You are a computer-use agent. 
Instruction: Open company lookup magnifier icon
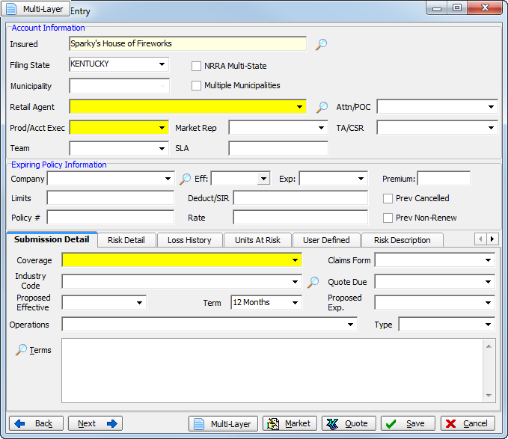pyautogui.click(x=186, y=179)
